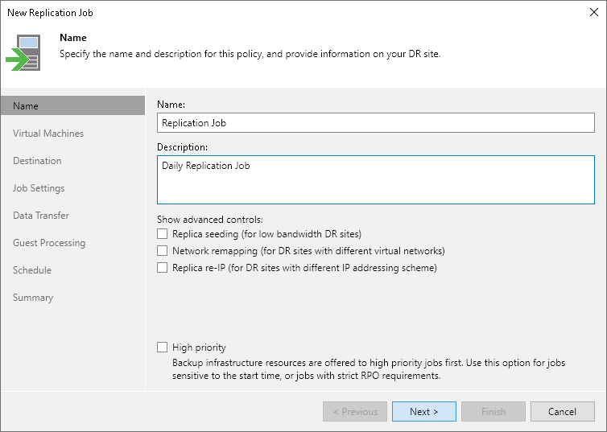Open the Destination wizard step
This screenshot has width=607, height=432.
37,161
